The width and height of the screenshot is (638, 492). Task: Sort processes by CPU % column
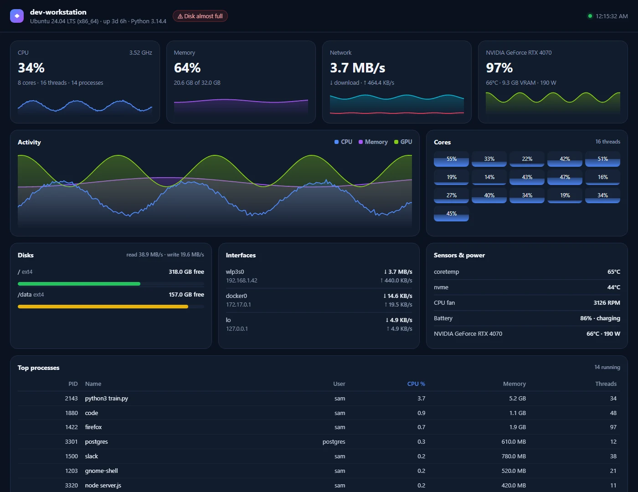pyautogui.click(x=416, y=384)
